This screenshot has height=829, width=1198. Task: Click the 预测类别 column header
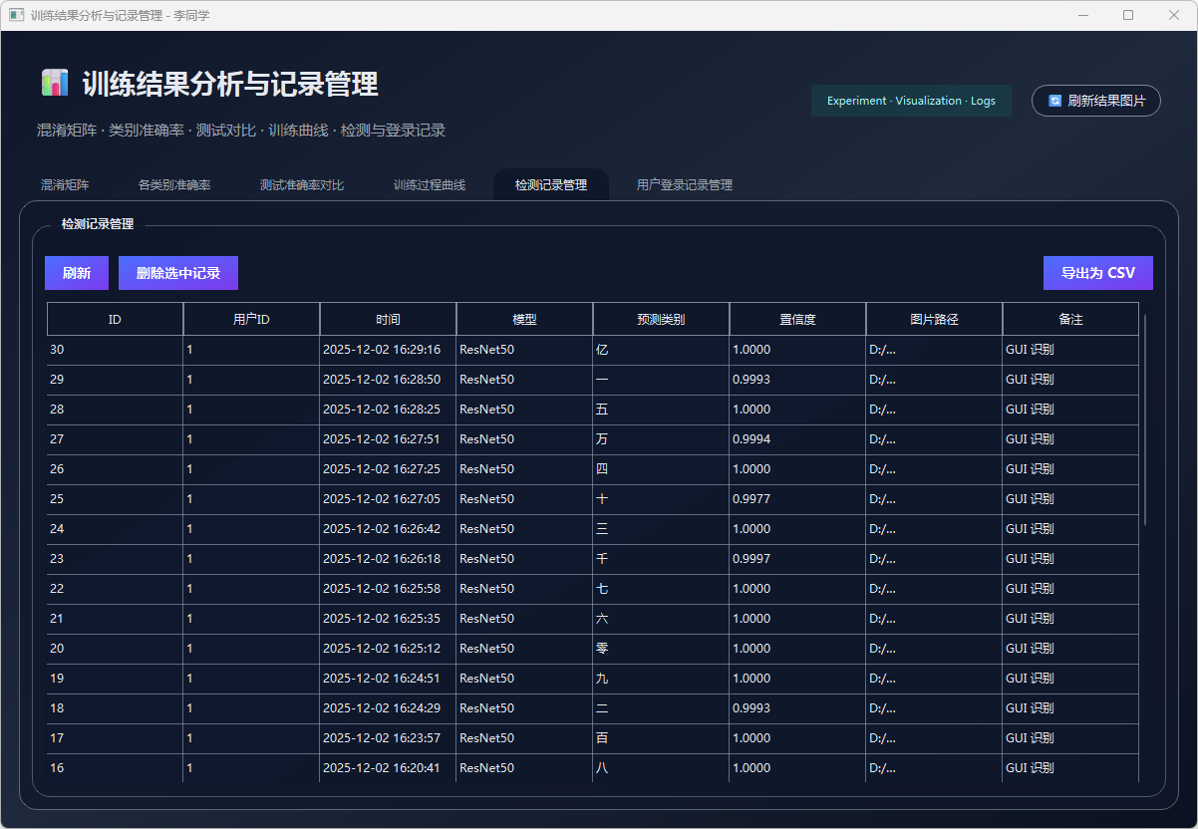point(661,320)
